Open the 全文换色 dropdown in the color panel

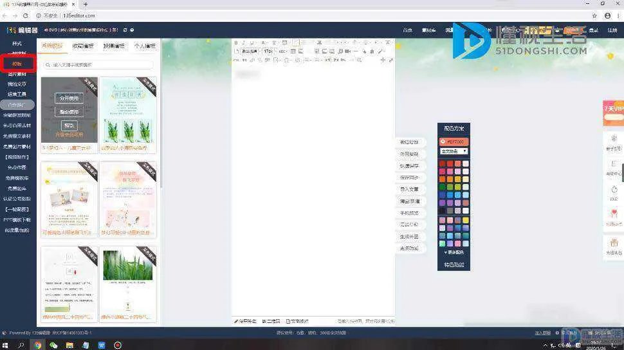[x=454, y=151]
